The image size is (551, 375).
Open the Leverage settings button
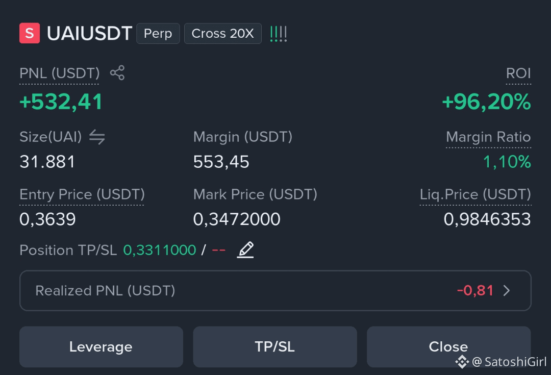pos(101,346)
